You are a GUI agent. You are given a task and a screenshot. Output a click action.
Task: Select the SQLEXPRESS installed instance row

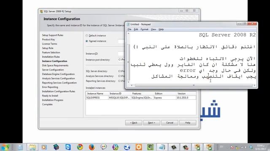tap(141, 98)
